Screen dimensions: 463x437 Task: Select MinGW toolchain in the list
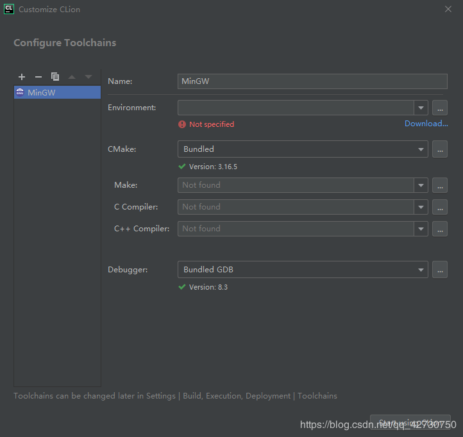tap(57, 93)
